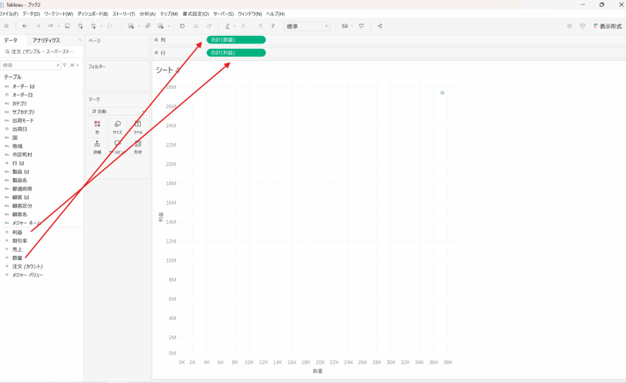Open the mark type dropdown showing 自動
Image resolution: width=626 pixels, height=383 pixels.
[116, 111]
